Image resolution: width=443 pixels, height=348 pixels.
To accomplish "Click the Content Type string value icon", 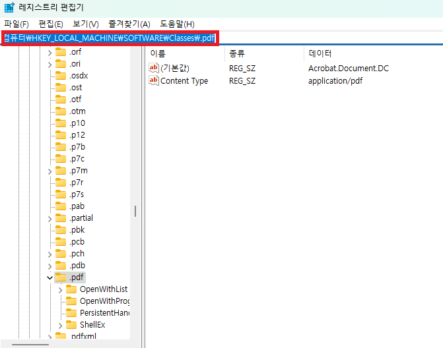I will click(154, 80).
